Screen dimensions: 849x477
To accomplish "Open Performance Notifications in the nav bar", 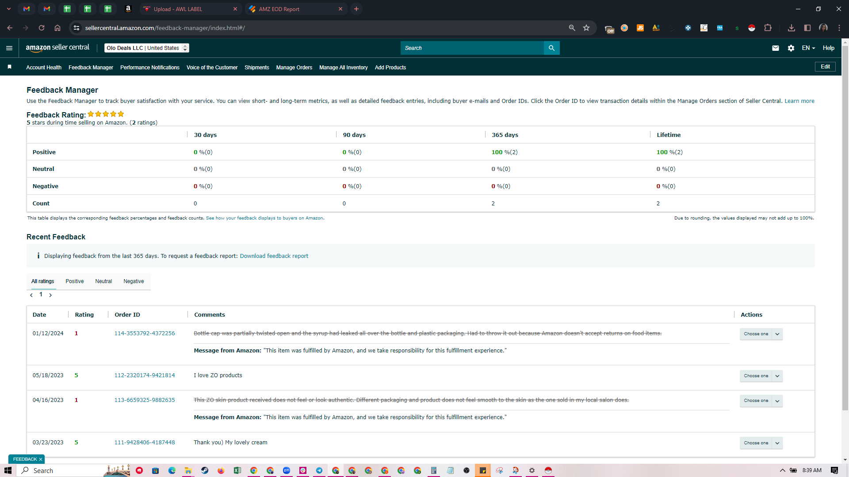I will click(150, 68).
